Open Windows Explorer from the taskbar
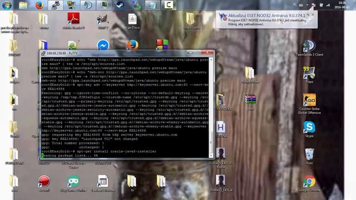This screenshot has width=356, height=200. pyautogui.click(x=23, y=5)
